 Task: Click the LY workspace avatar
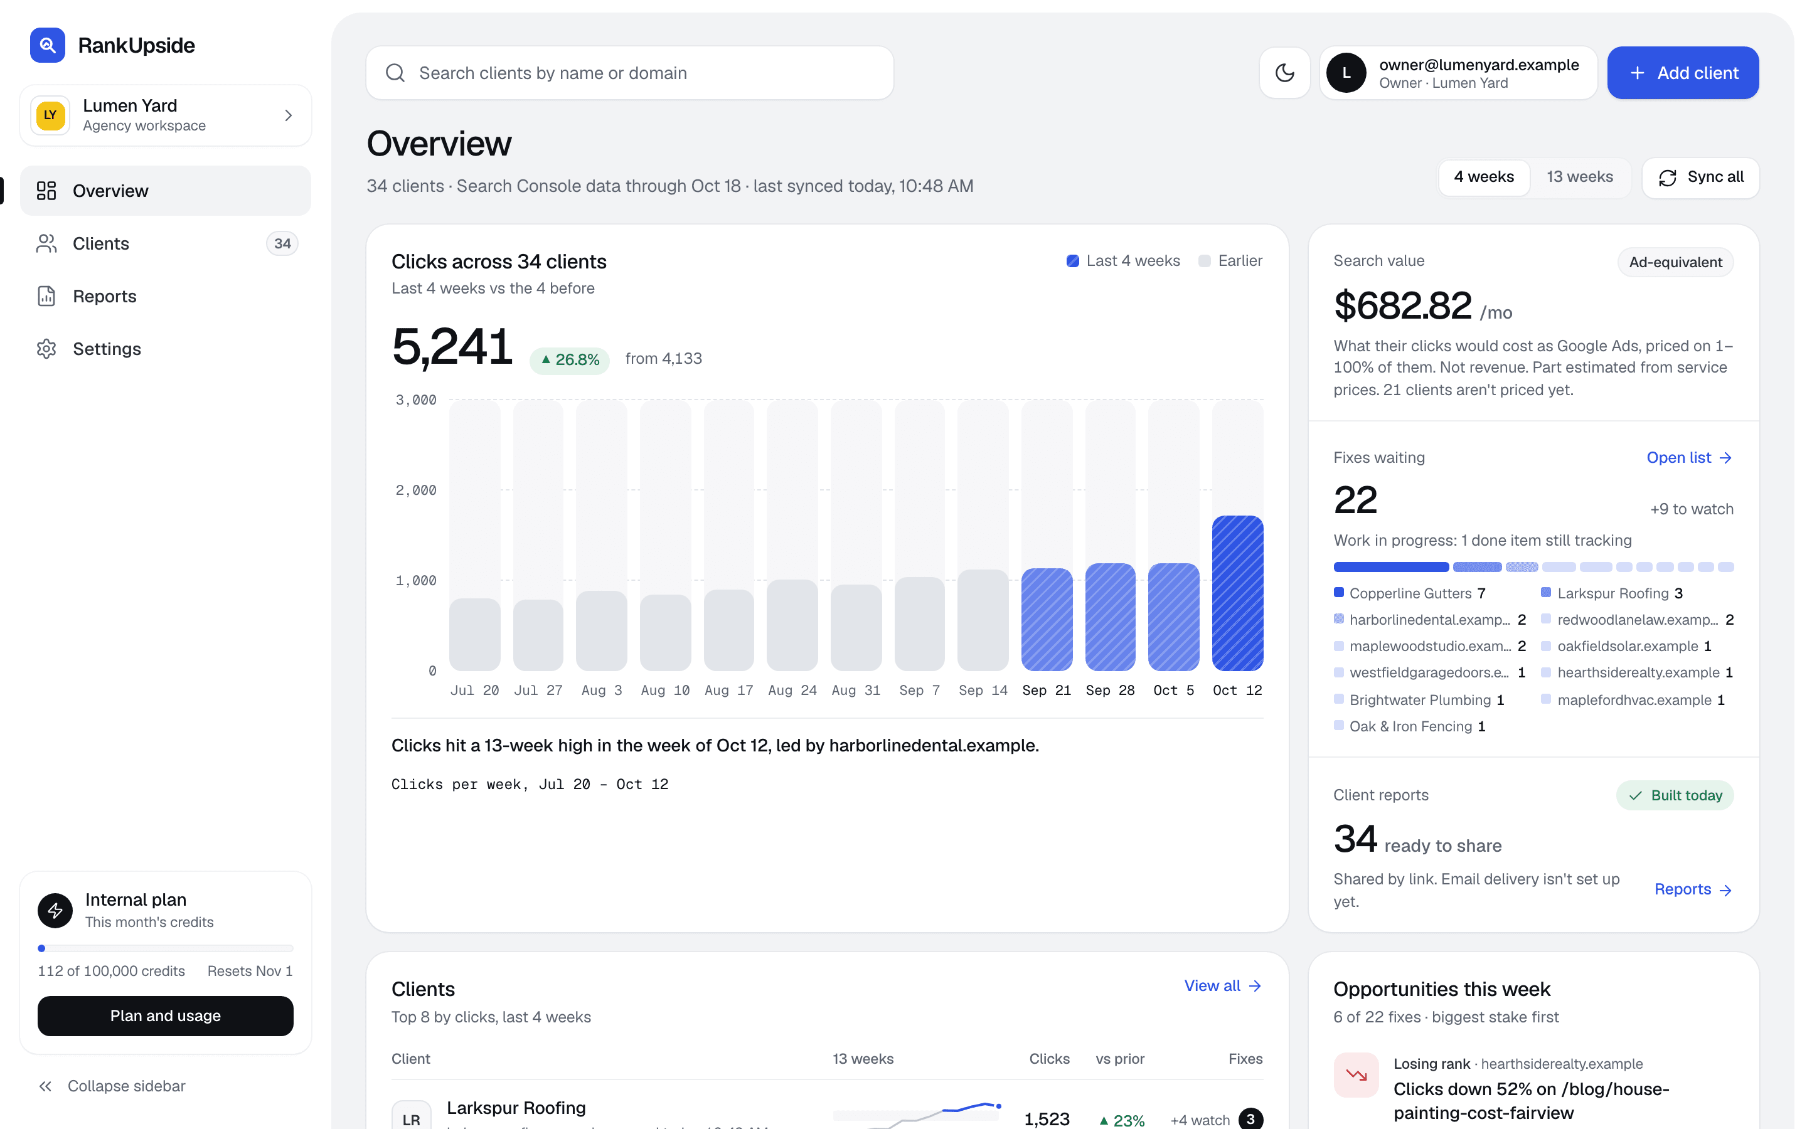(50, 115)
